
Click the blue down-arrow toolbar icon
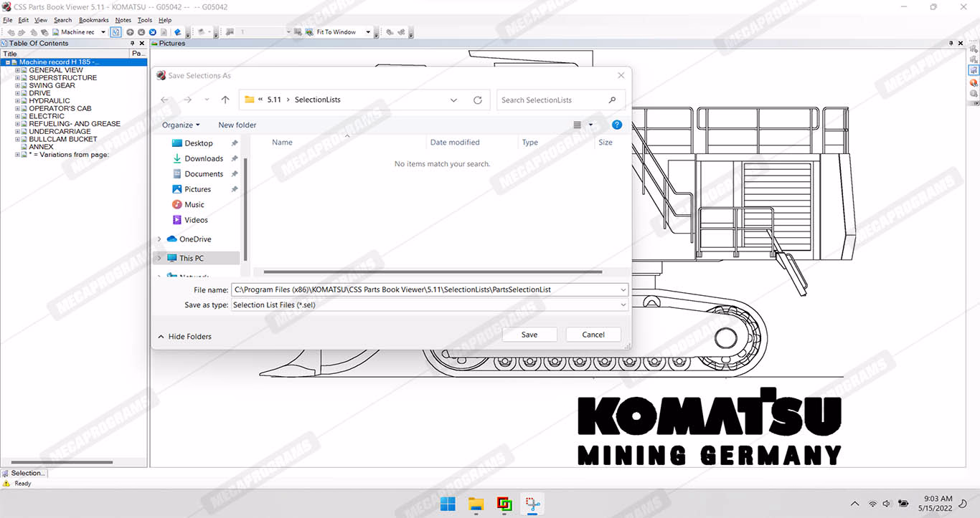[153, 32]
